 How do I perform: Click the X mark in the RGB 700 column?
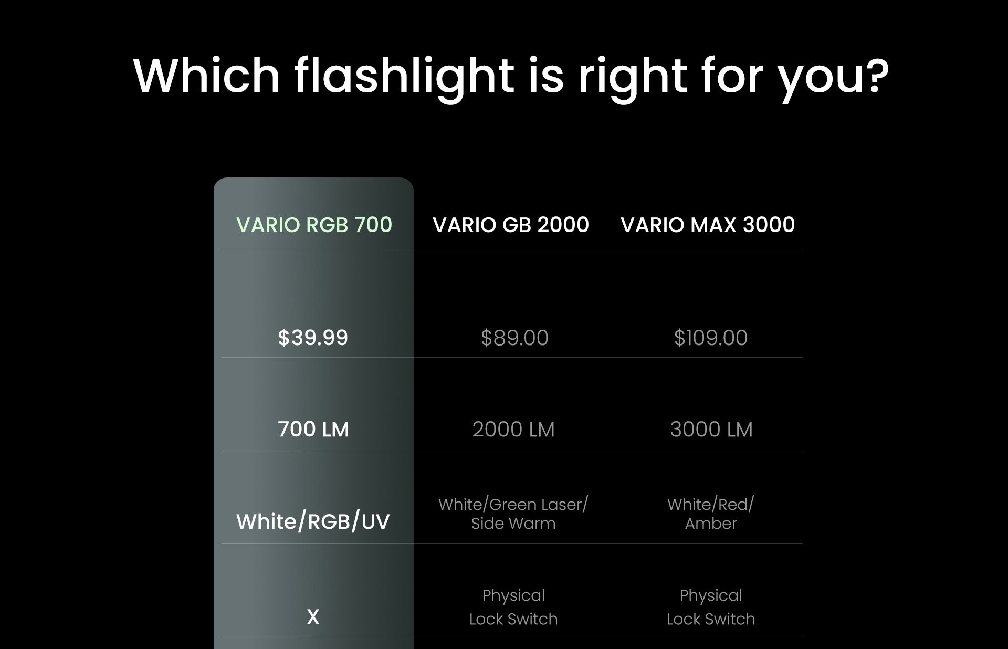tap(313, 617)
